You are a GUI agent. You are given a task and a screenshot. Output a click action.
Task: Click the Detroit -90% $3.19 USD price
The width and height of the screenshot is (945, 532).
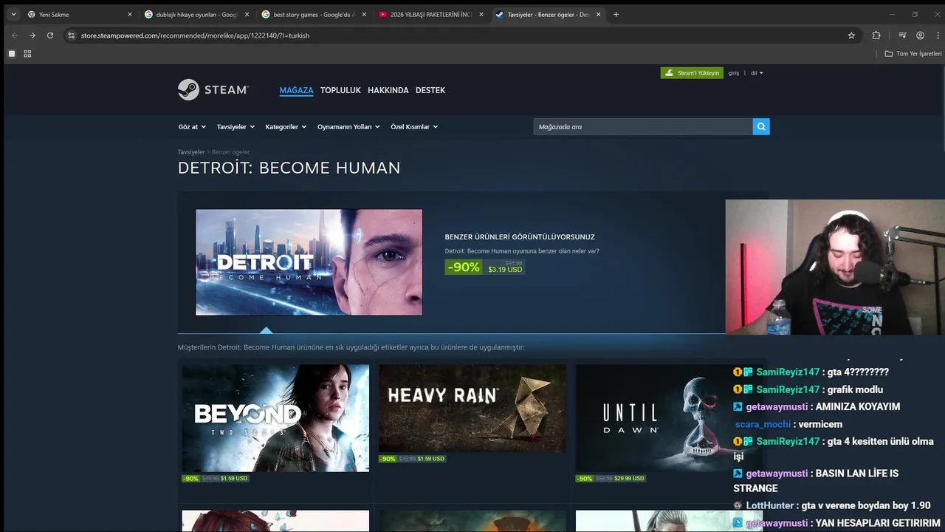(x=484, y=267)
